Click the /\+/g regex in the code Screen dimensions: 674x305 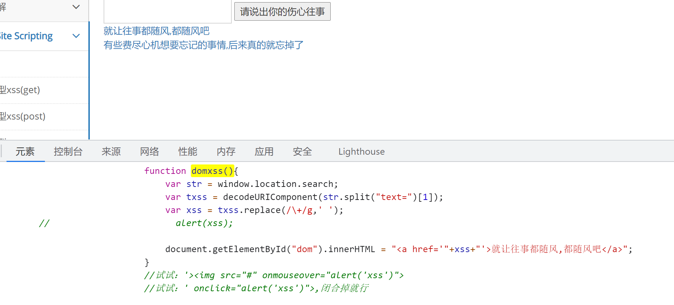[300, 210]
